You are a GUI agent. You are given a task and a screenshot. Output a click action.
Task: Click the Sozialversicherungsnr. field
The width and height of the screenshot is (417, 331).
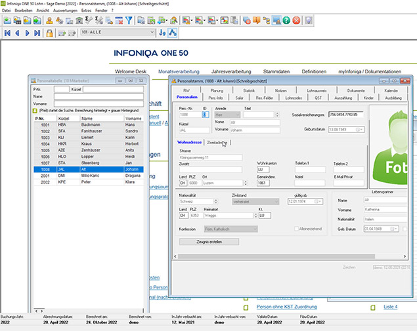click(346, 115)
